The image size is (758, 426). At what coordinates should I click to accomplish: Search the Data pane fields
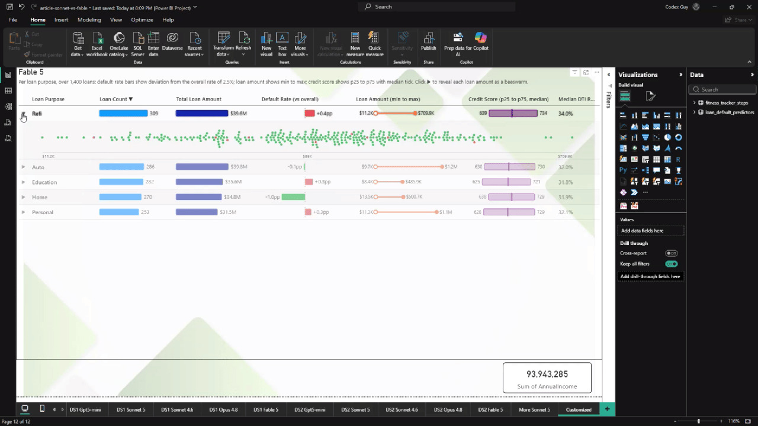722,89
